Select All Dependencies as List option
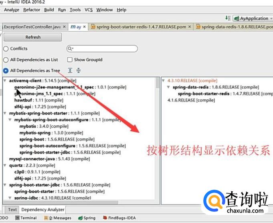 6,60
